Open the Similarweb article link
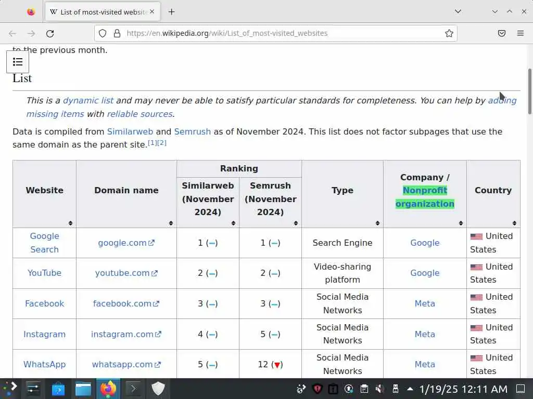The height and width of the screenshot is (399, 533). [130, 131]
